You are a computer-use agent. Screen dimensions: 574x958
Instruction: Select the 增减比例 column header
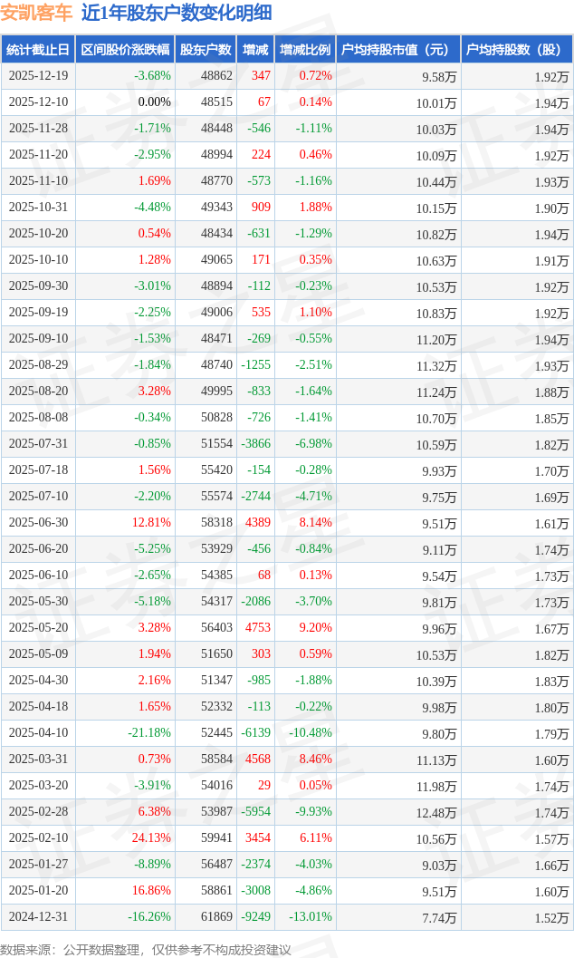coord(304,50)
